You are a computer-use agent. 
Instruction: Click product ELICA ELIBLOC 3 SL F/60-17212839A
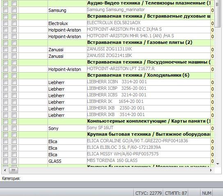[124, 147]
